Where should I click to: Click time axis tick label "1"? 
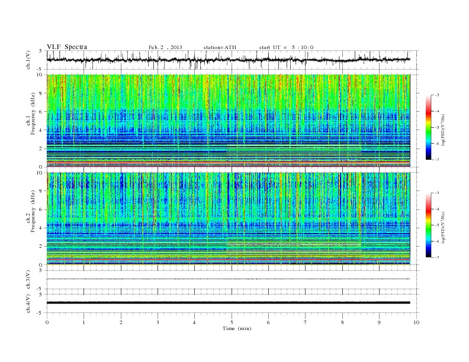pos(83,322)
